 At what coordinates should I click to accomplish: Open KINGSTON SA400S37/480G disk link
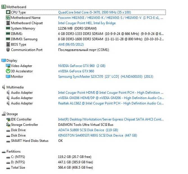tap(98, 135)
